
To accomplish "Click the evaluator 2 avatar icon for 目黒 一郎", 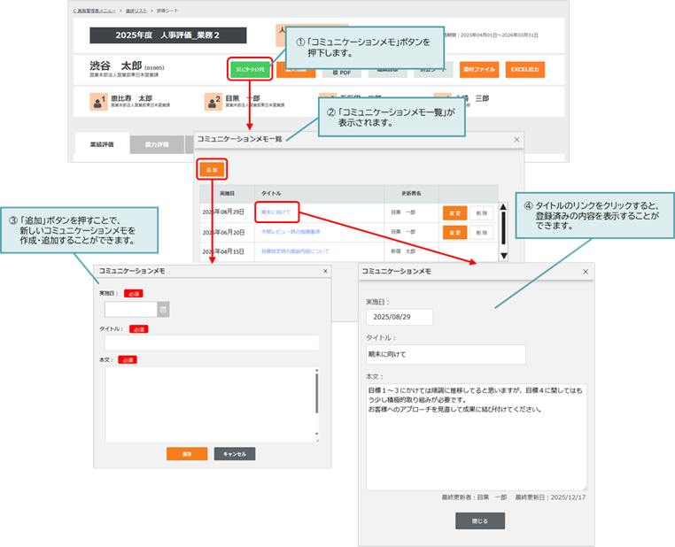I will coord(213,102).
